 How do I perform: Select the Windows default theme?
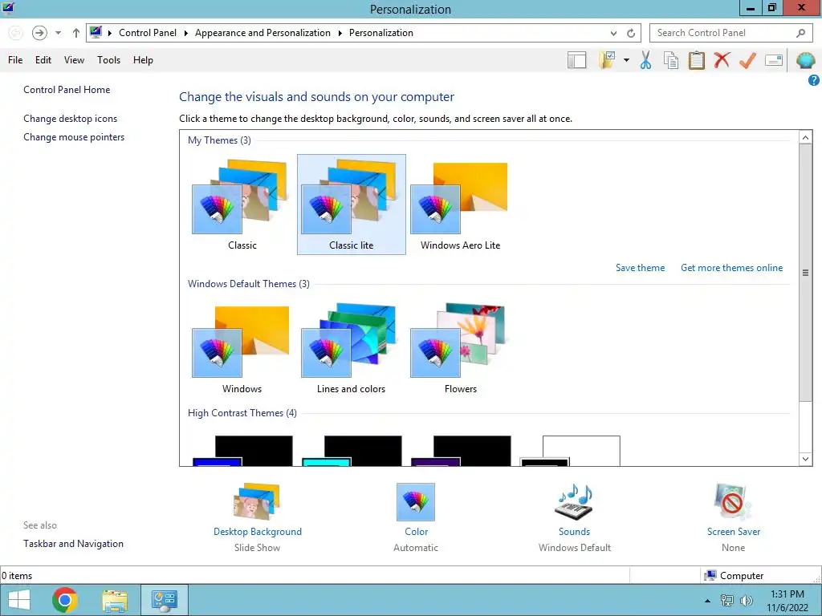pos(242,348)
